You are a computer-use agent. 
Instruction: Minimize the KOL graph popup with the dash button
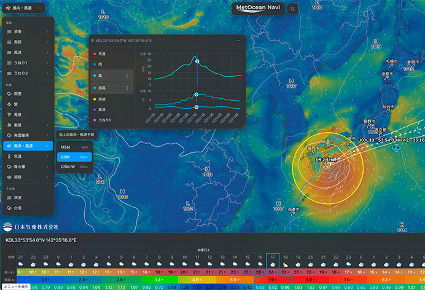pos(238,41)
